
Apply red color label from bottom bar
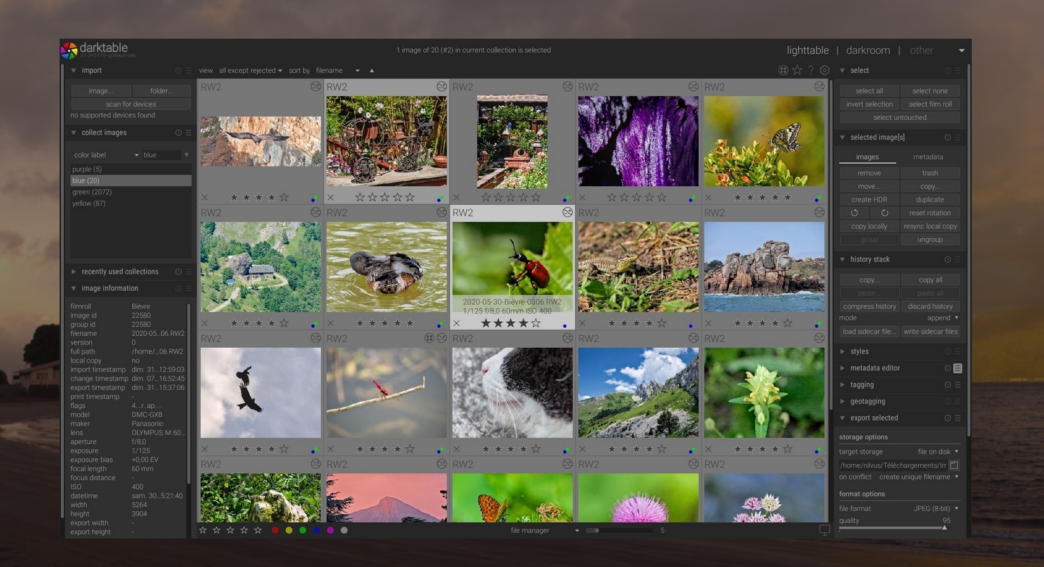coord(275,530)
